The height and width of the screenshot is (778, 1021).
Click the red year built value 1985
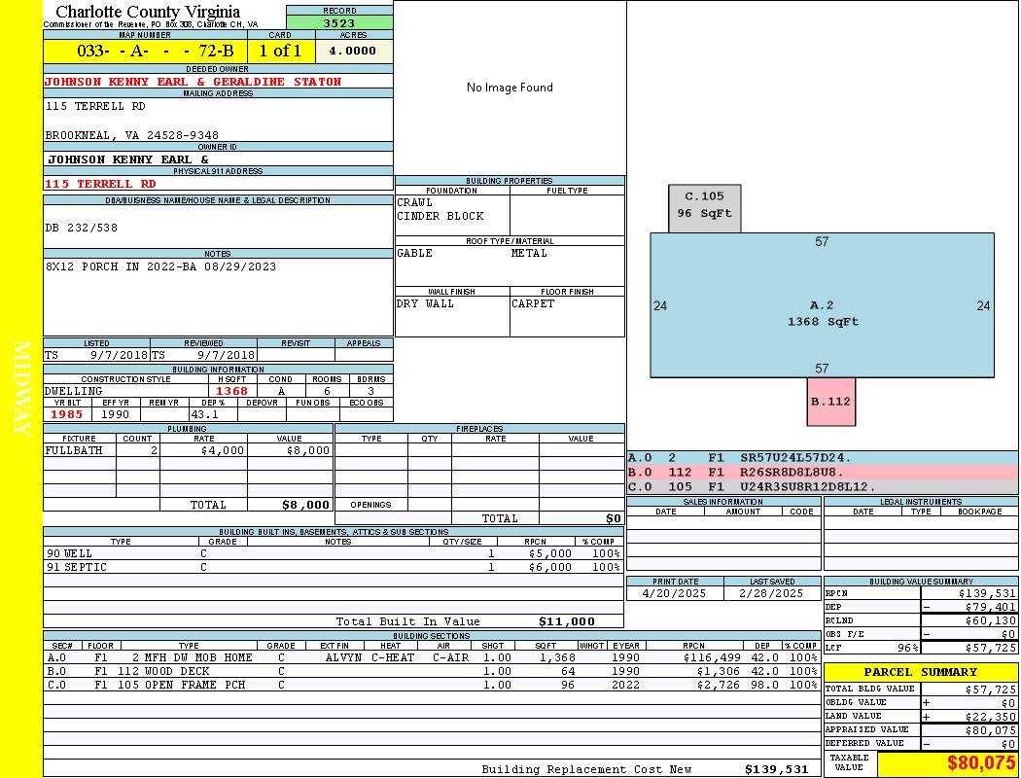pos(68,414)
